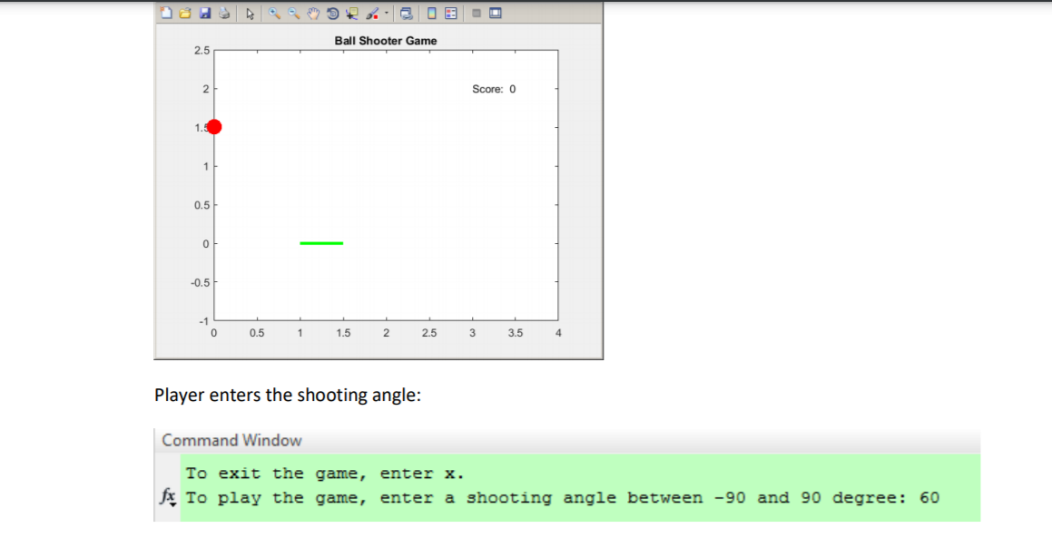1052x538 pixels.
Task: Toggle the Zoom Out tool
Action: pyautogui.click(x=292, y=12)
